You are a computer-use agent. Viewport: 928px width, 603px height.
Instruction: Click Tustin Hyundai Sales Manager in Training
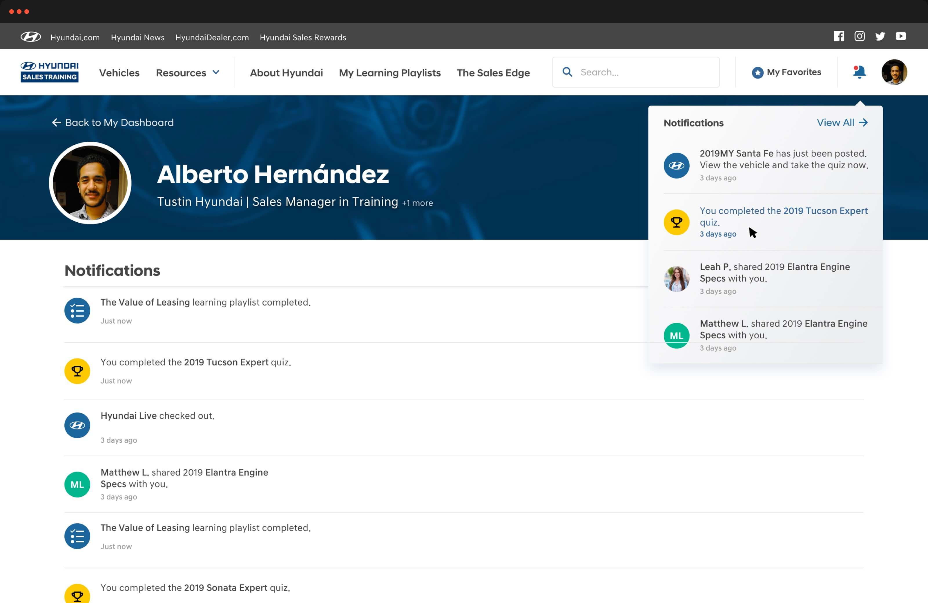278,202
